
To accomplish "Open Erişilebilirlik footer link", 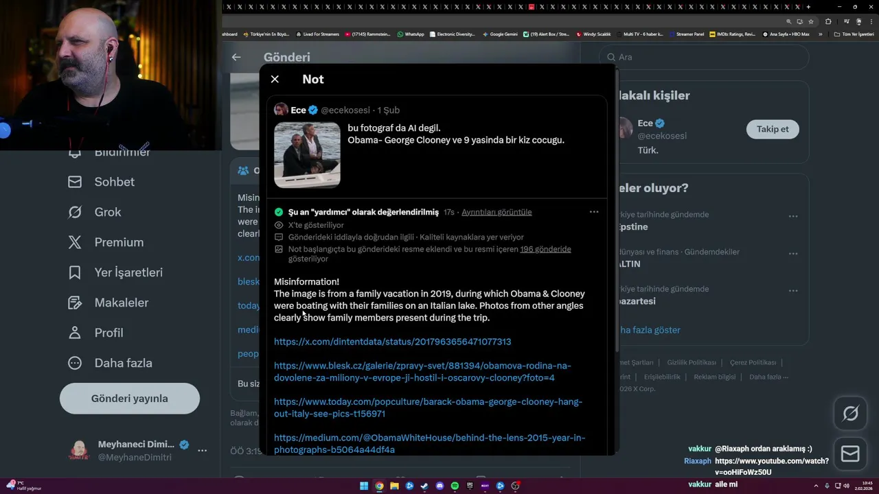I will pyautogui.click(x=662, y=377).
